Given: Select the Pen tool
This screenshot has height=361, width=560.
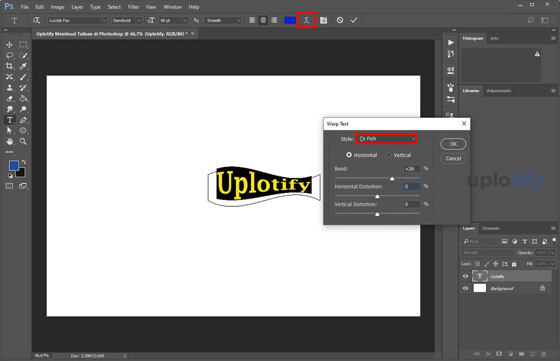Looking at the screenshot, I should (x=23, y=120).
